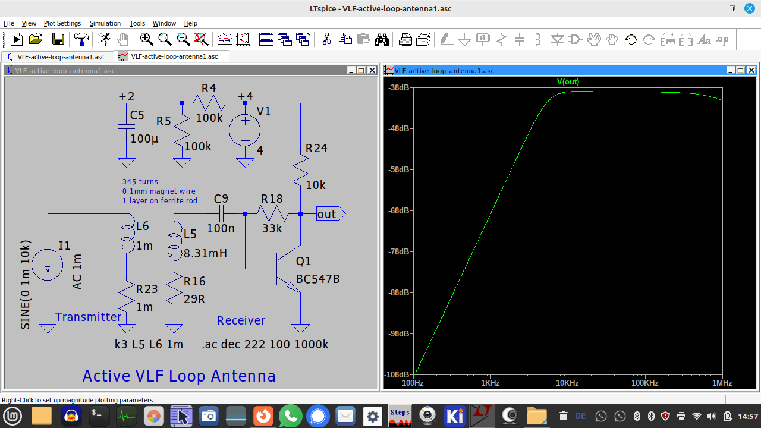This screenshot has width=761, height=428.
Task: Open KiCad from the taskbar
Action: coord(455,416)
